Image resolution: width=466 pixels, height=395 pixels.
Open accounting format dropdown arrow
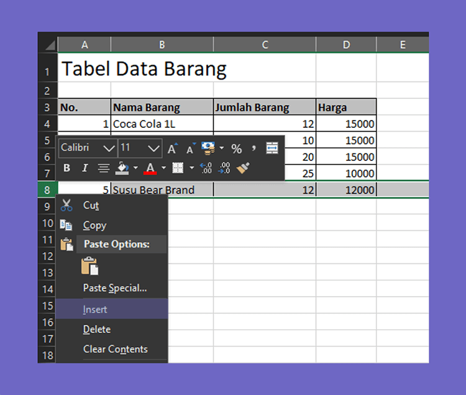[221, 148]
